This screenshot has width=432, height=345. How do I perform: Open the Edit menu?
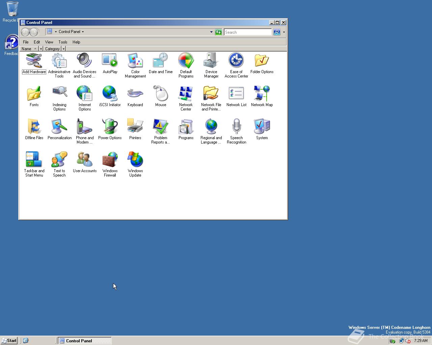coord(37,42)
